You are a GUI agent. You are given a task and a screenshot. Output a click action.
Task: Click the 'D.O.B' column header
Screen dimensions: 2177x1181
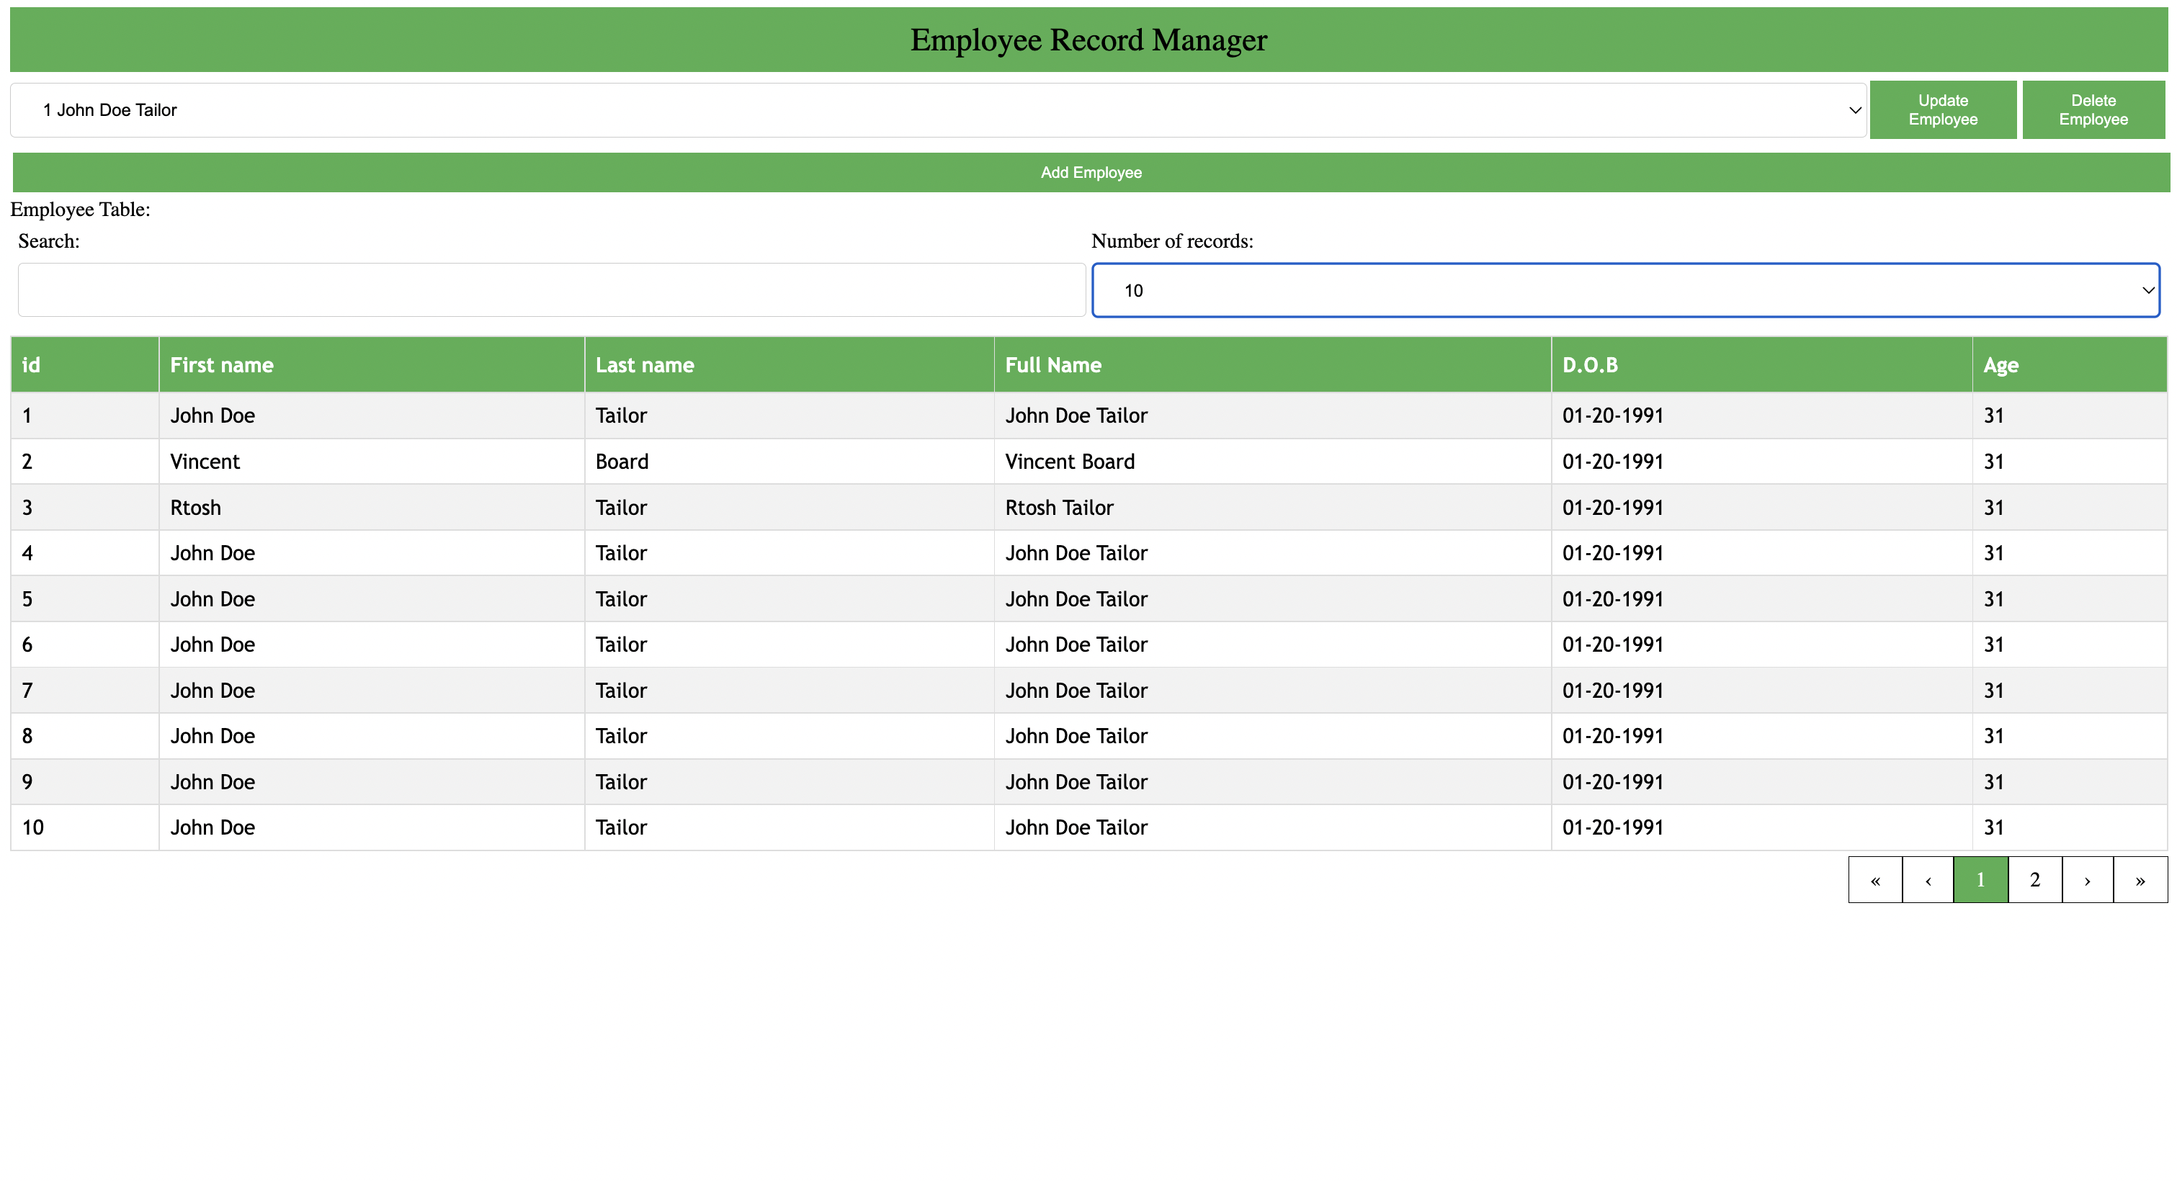click(x=1762, y=365)
